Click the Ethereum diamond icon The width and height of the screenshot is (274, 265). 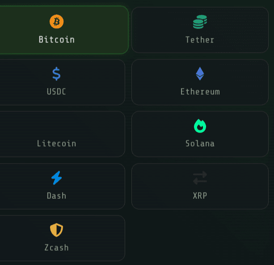pos(200,74)
